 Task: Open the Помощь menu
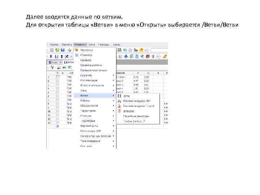tap(104, 45)
